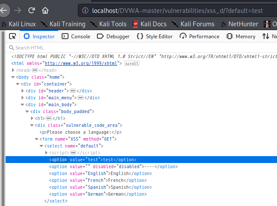Select the 'Please choose a language' p node
The image size is (277, 206).
pos(81,132)
